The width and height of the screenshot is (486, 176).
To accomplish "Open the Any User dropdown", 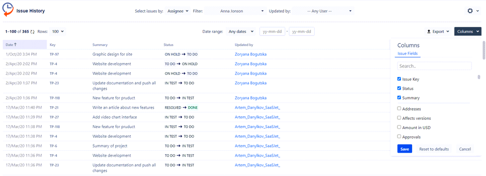I will click(323, 11).
